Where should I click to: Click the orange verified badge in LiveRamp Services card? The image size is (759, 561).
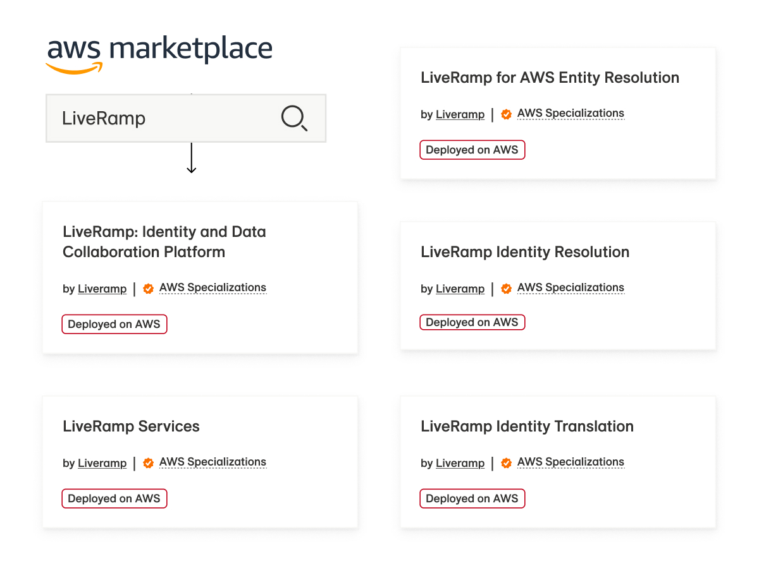coord(148,463)
